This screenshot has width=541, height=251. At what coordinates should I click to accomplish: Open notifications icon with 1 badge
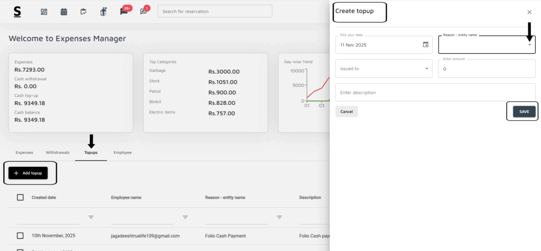tap(144, 12)
